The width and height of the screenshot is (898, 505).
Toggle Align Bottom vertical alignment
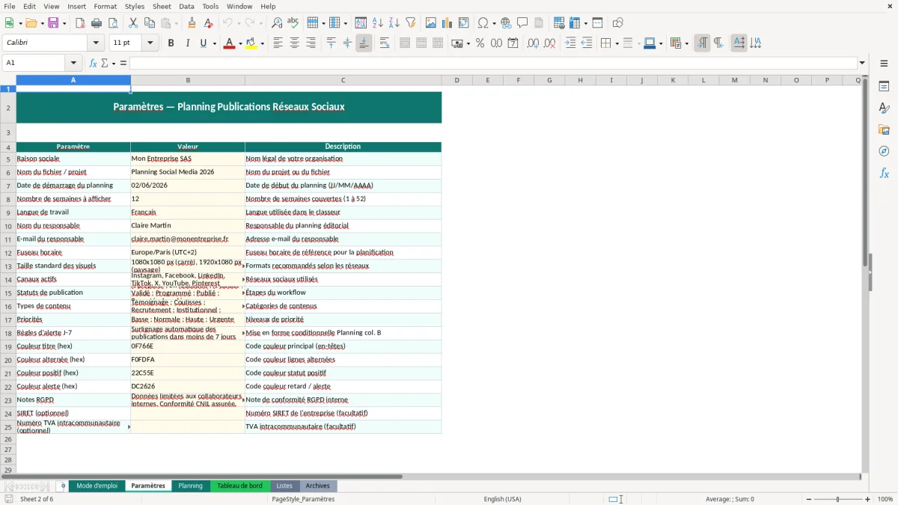[x=364, y=43]
